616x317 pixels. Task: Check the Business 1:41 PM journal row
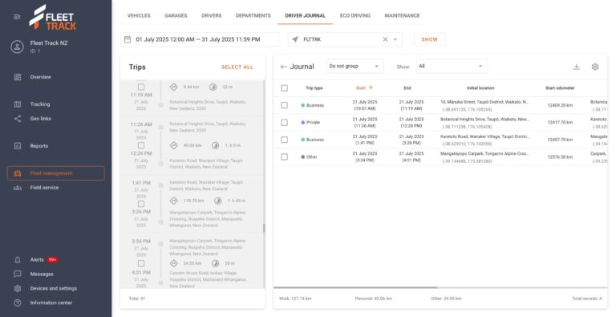coord(284,140)
